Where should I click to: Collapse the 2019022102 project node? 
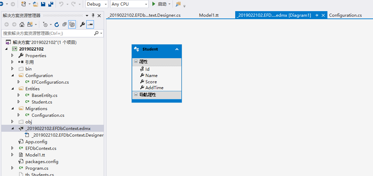tap(6, 49)
